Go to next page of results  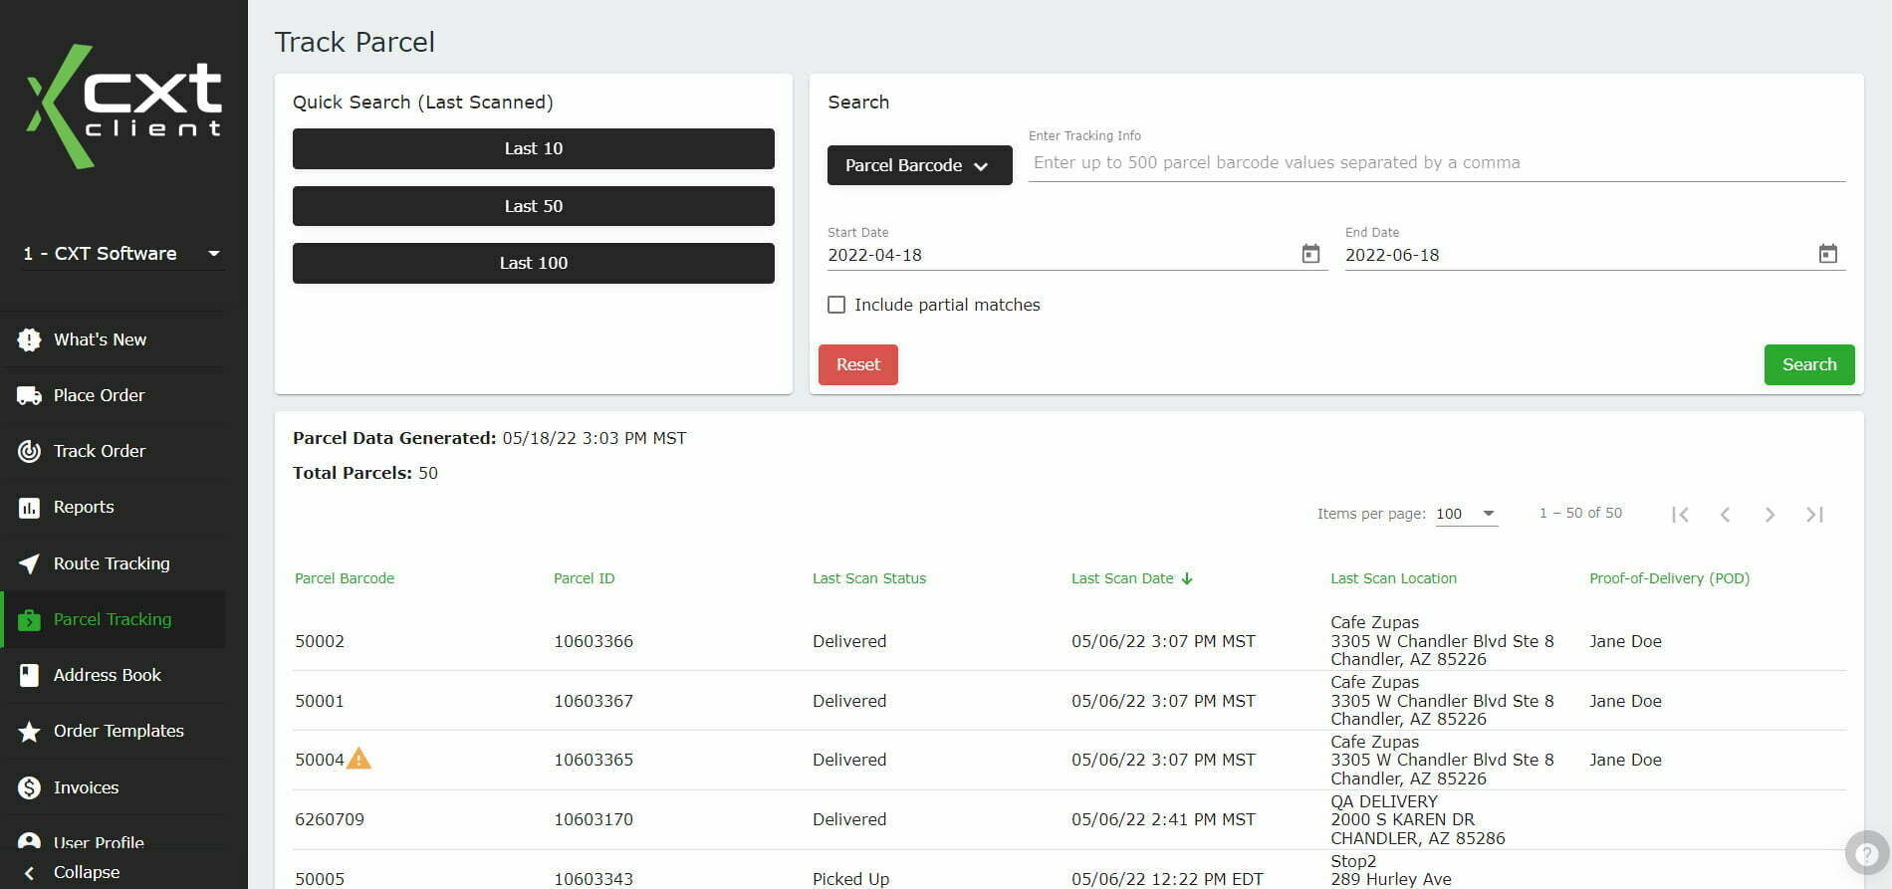click(1770, 515)
